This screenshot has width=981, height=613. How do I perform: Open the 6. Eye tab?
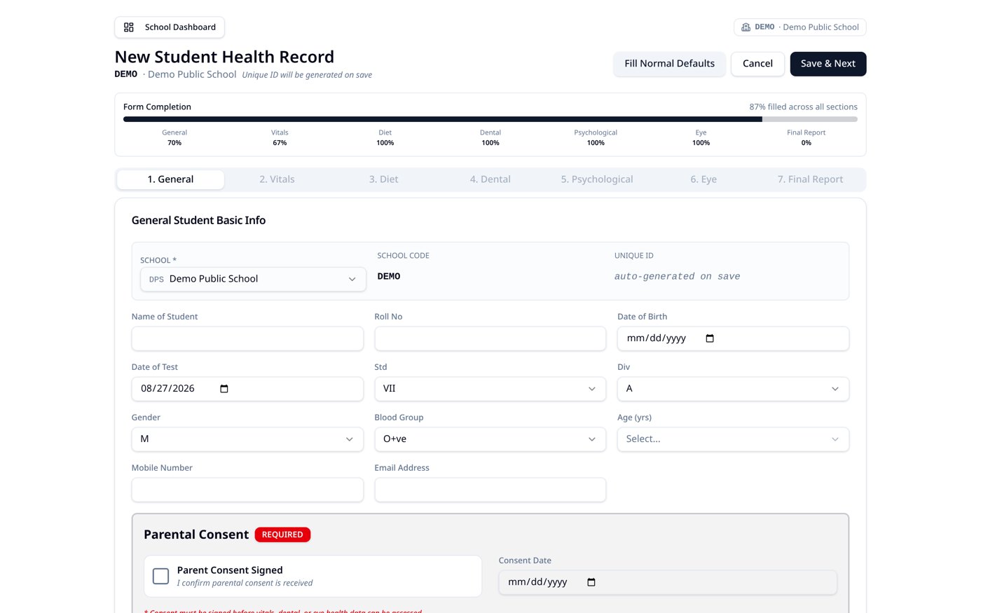pos(704,179)
